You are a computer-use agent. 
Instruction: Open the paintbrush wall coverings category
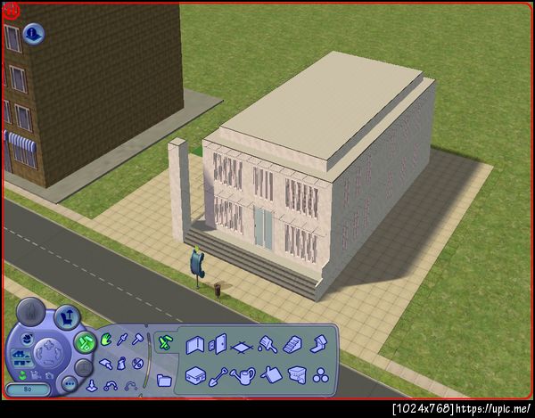(x=268, y=344)
